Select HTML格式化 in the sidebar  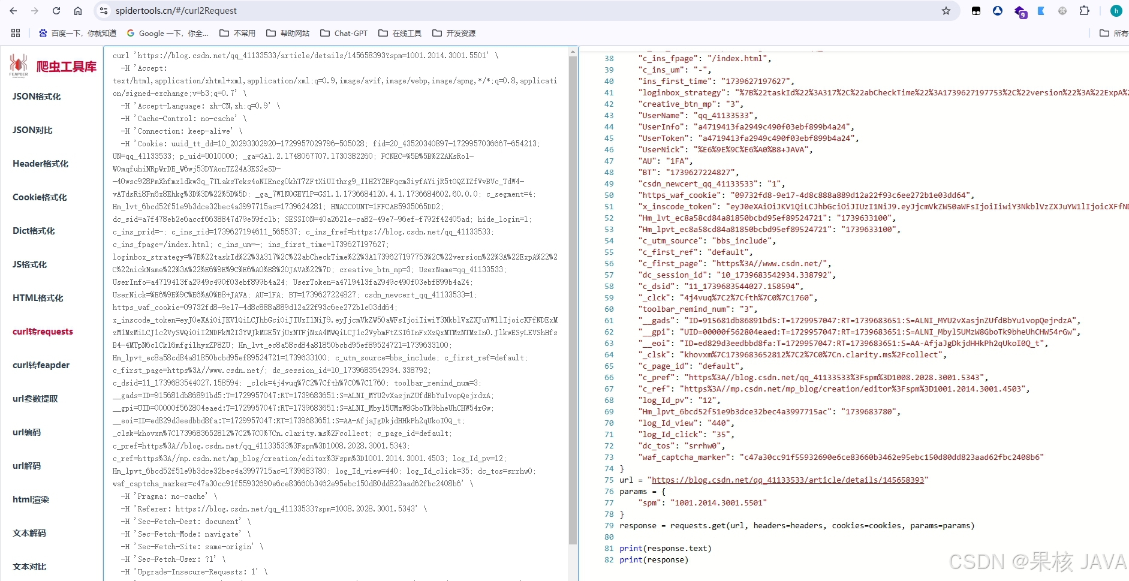[x=38, y=298]
